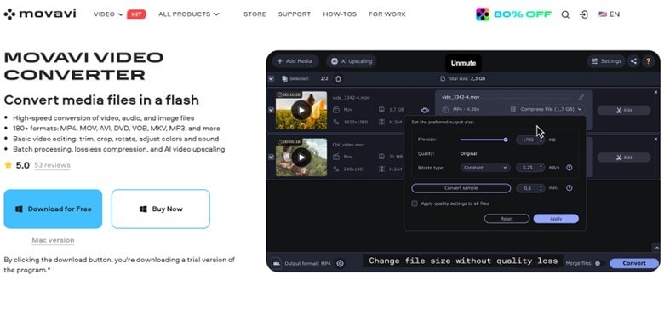Image resolution: width=664 pixels, height=315 pixels.
Task: Play the Old_video.mov thumbnail
Action: [x=301, y=157]
